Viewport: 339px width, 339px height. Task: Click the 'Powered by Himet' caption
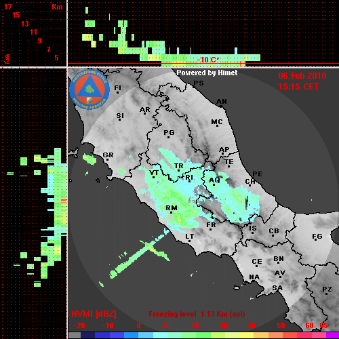click(x=207, y=73)
